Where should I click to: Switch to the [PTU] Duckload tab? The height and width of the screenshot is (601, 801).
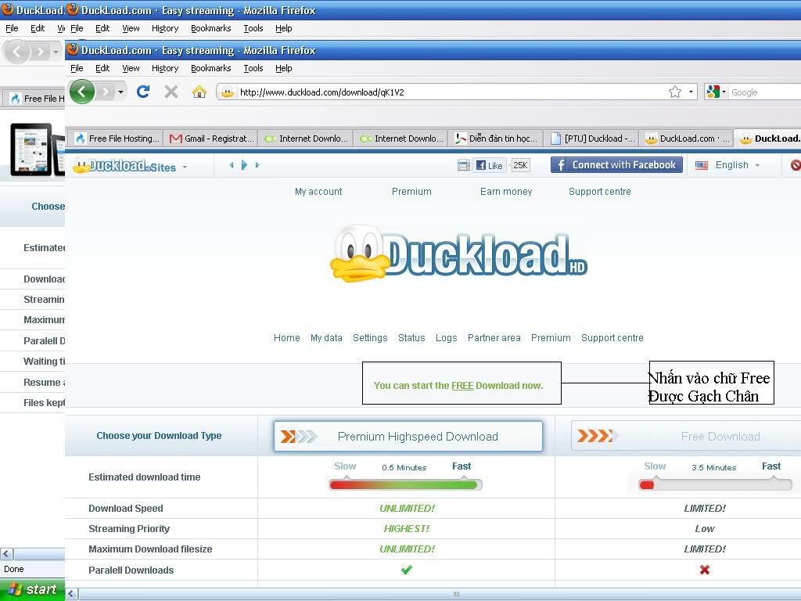coord(591,138)
